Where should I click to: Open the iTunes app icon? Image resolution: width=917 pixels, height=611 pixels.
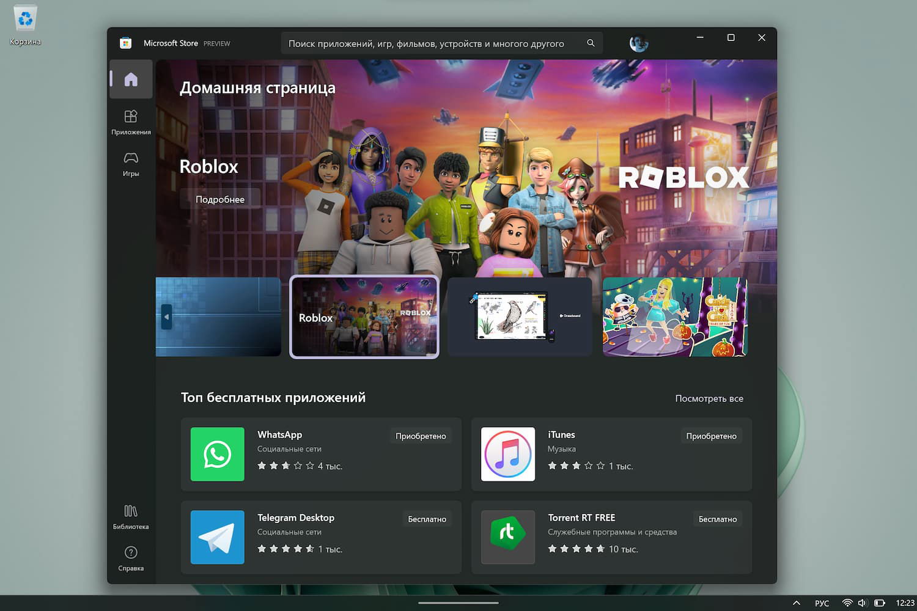(x=508, y=454)
